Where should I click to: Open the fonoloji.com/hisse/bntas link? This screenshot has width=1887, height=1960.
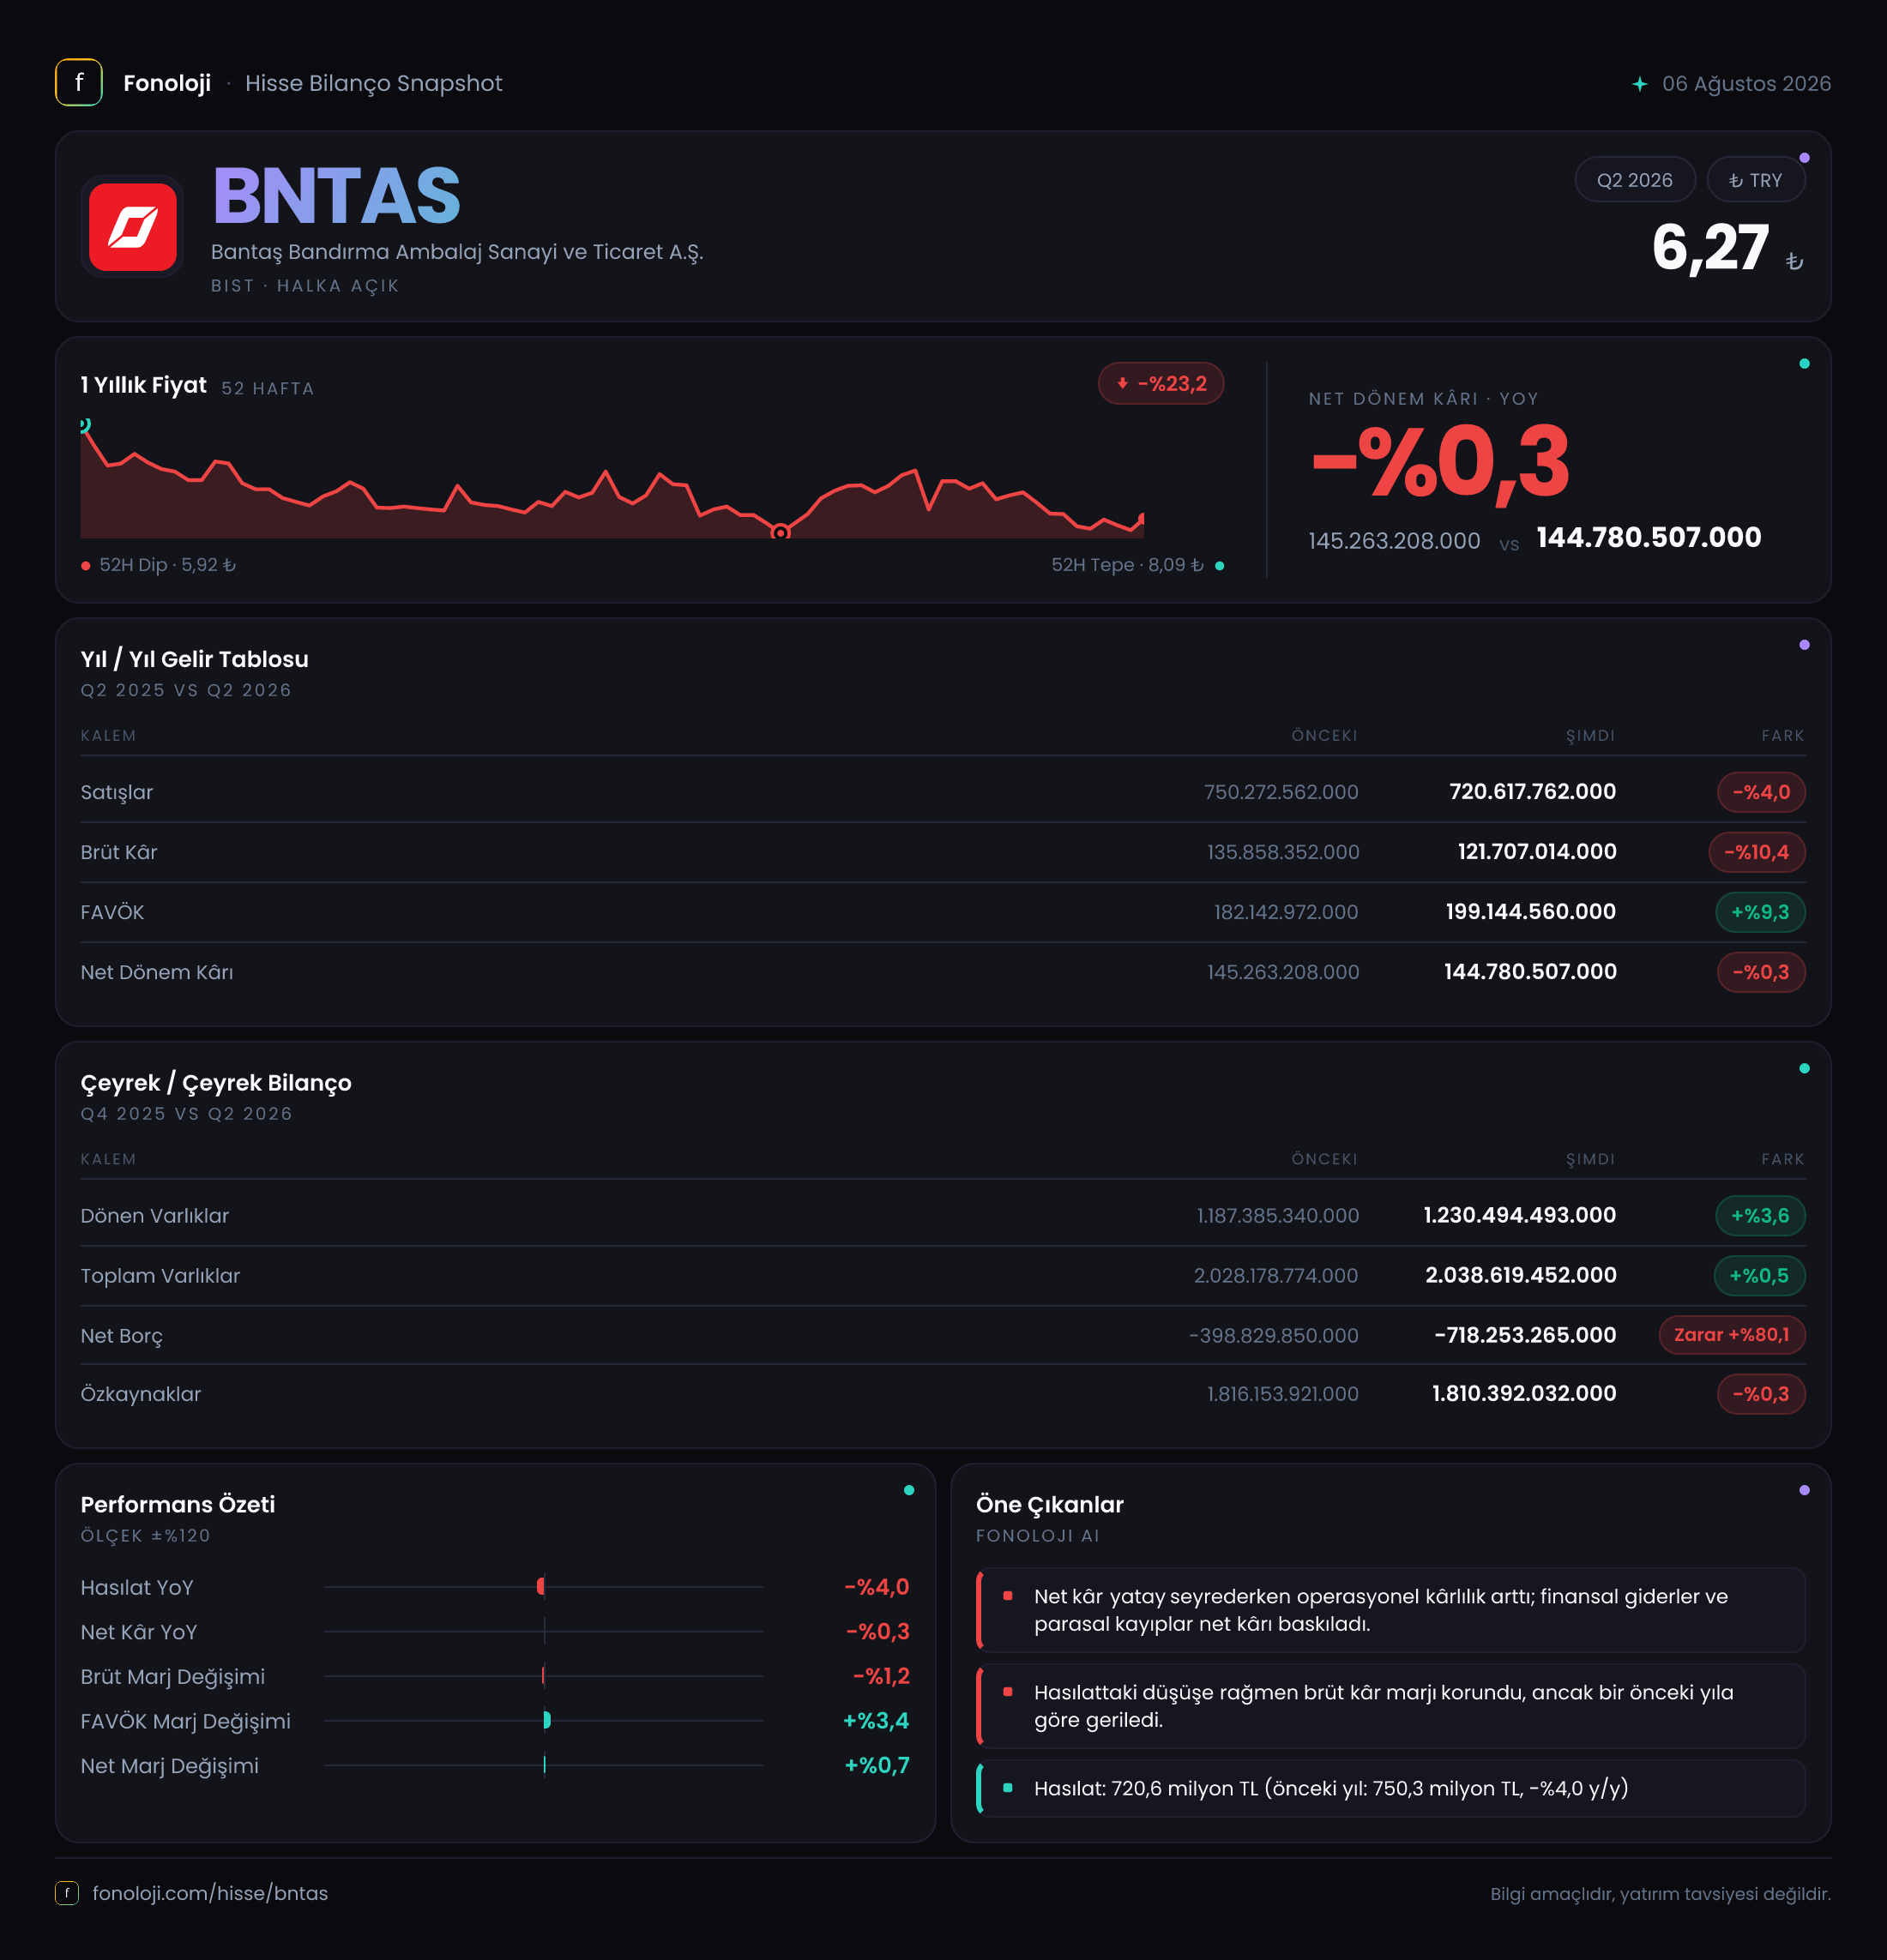(x=210, y=1893)
